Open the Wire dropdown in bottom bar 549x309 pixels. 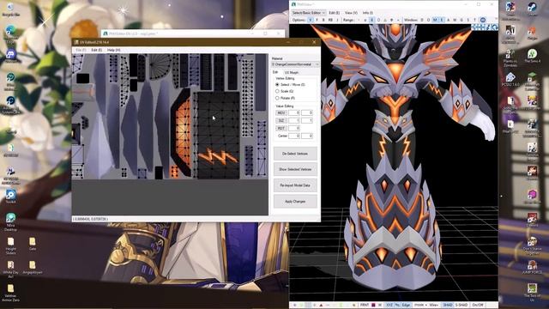433,306
